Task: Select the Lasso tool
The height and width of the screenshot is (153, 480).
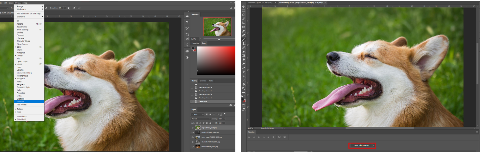Action: click(x=243, y=15)
